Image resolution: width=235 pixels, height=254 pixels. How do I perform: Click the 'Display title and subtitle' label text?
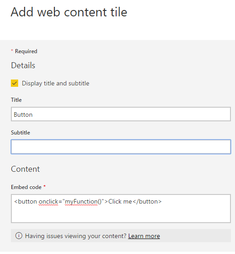point(55,84)
